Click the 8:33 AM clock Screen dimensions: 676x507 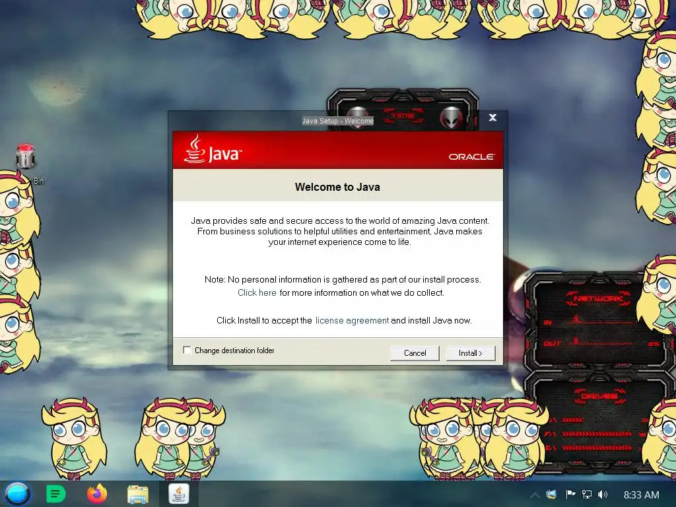(641, 495)
